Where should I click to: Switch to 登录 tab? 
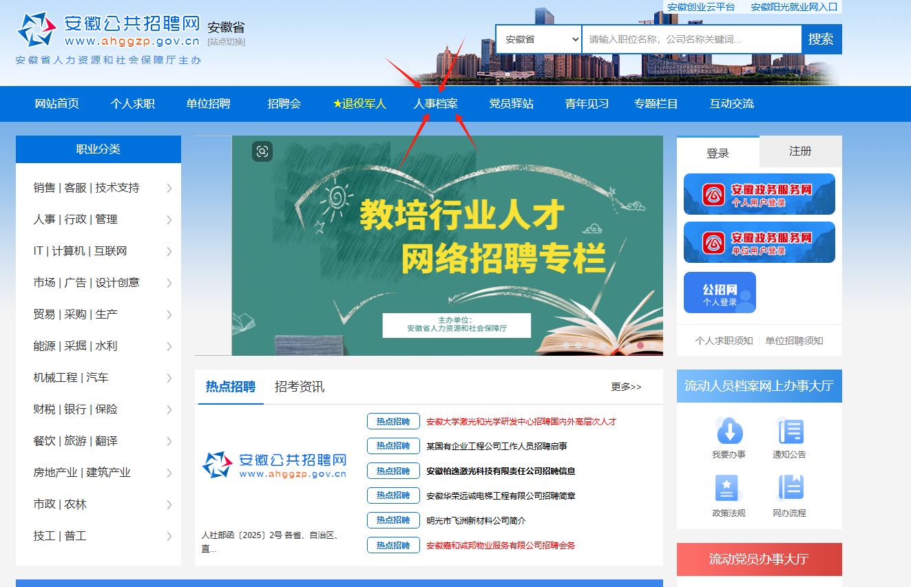718,152
